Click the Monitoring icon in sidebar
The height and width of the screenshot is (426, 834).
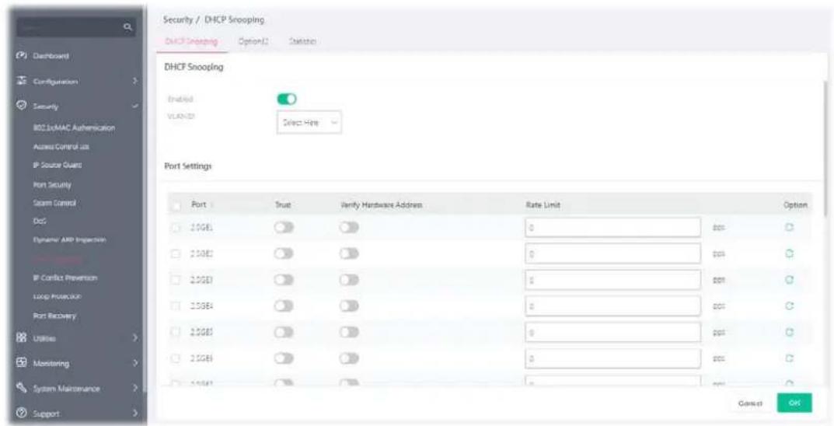(23, 363)
